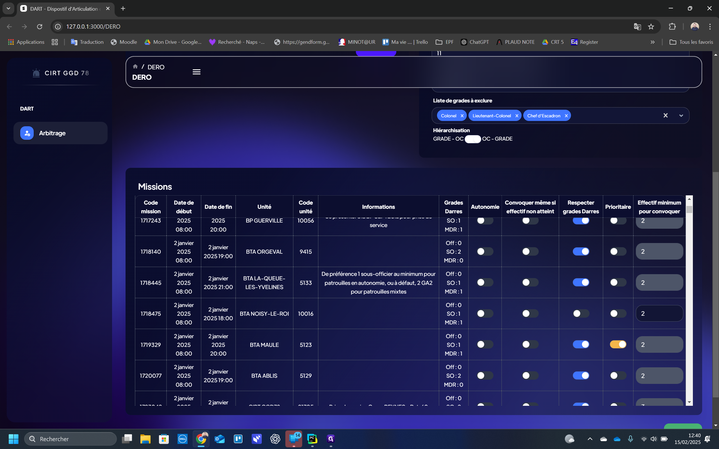Click the Missions table scrollbar down arrow
The width and height of the screenshot is (719, 449).
689,402
